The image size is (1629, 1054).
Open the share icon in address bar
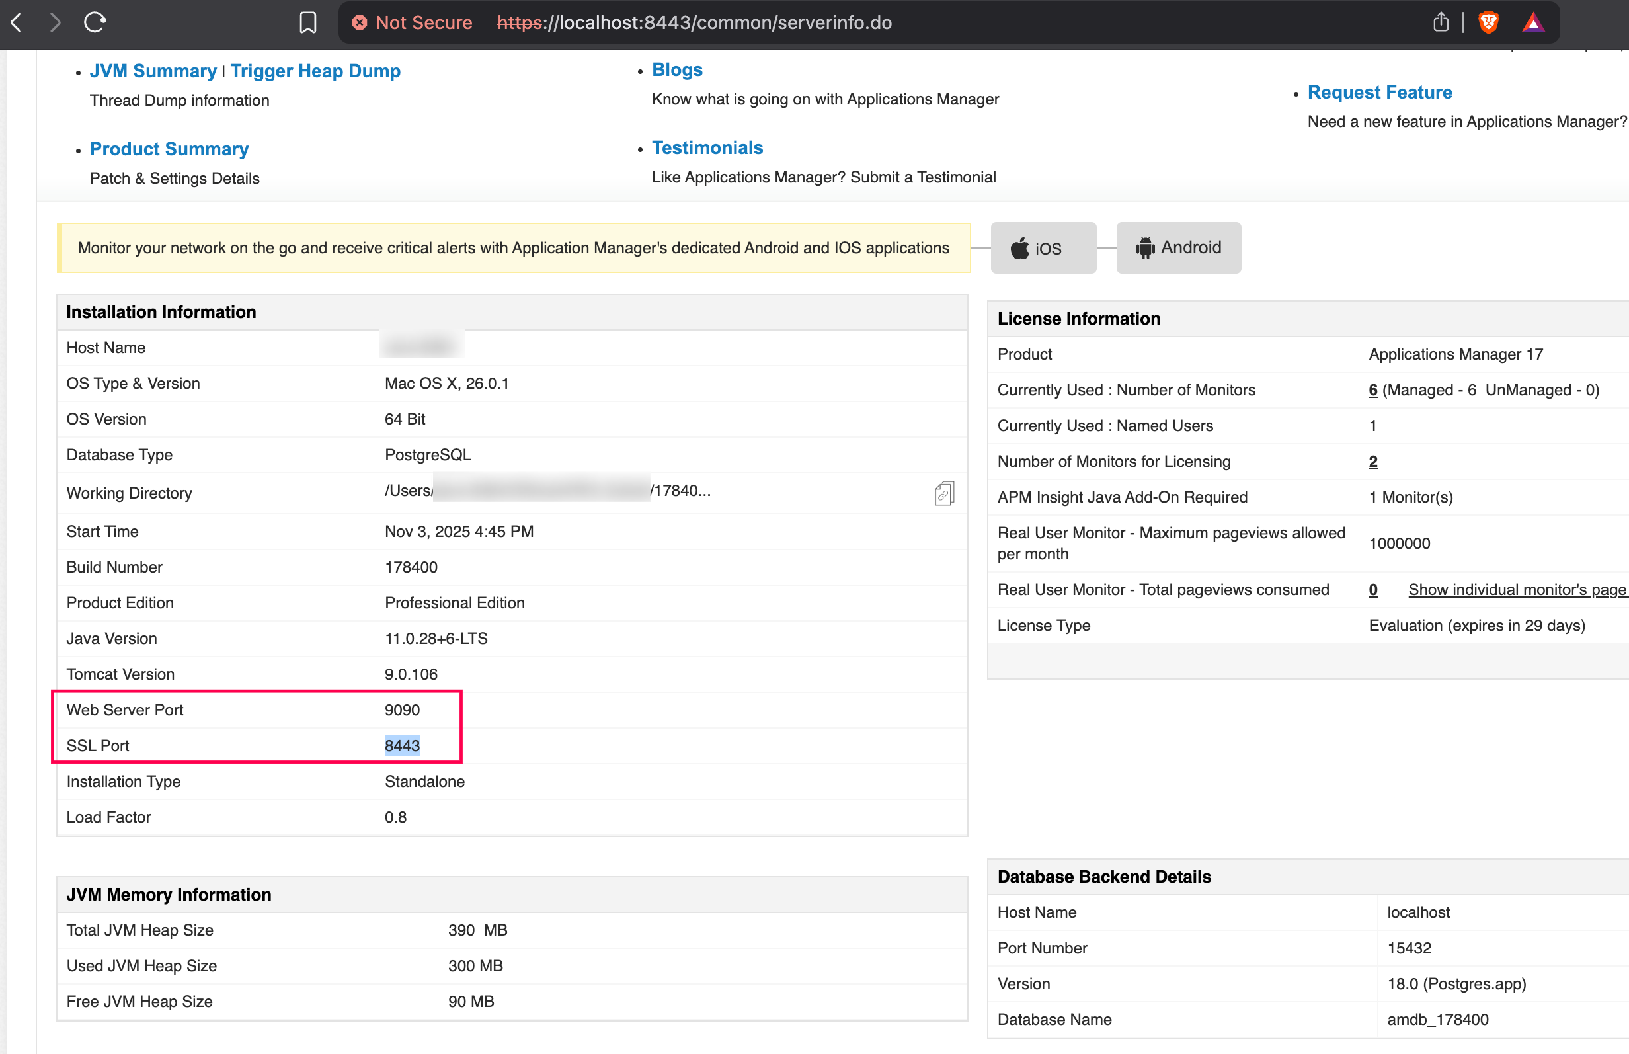click(1441, 22)
